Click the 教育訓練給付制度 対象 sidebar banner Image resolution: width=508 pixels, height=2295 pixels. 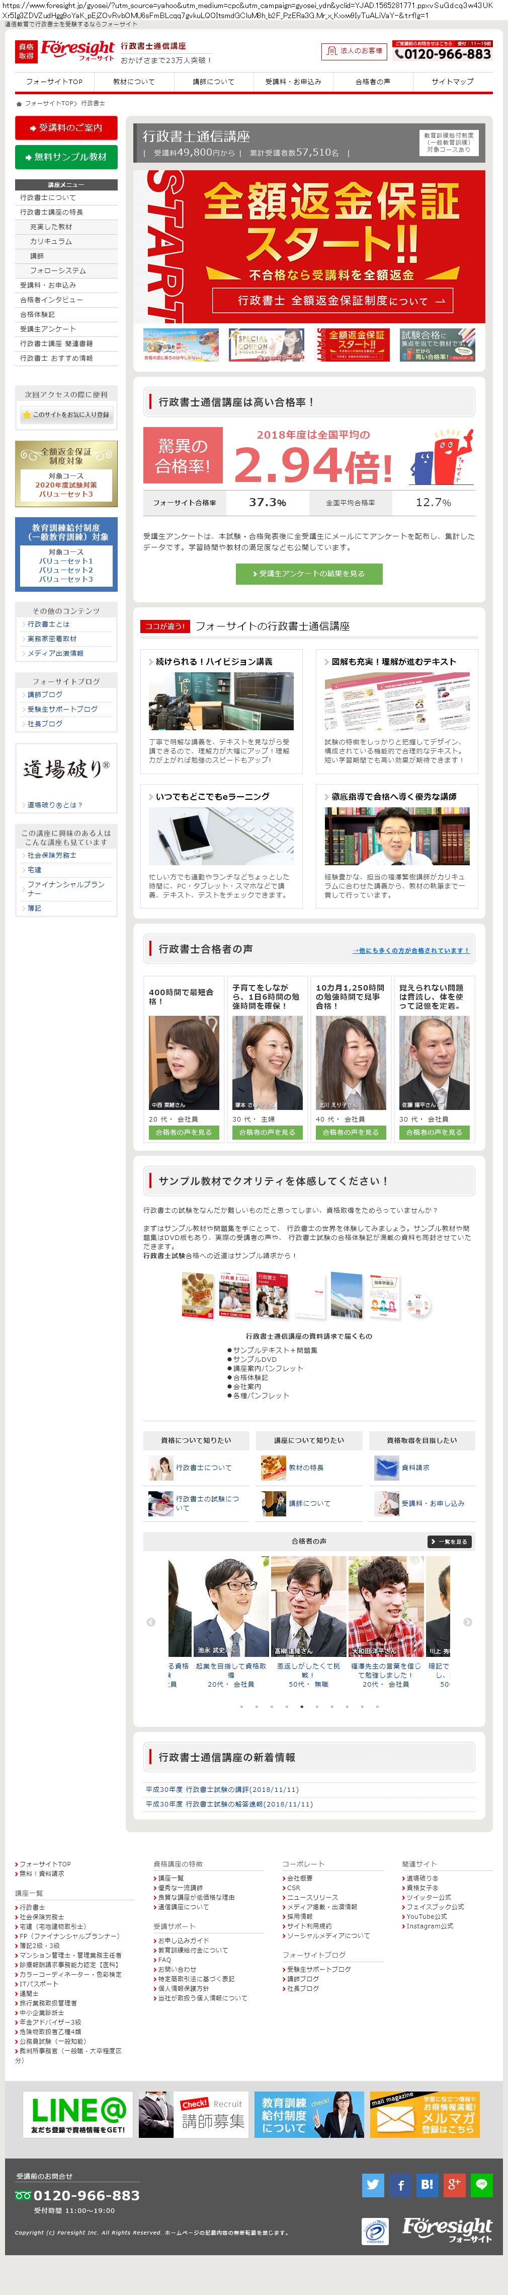coord(66,553)
